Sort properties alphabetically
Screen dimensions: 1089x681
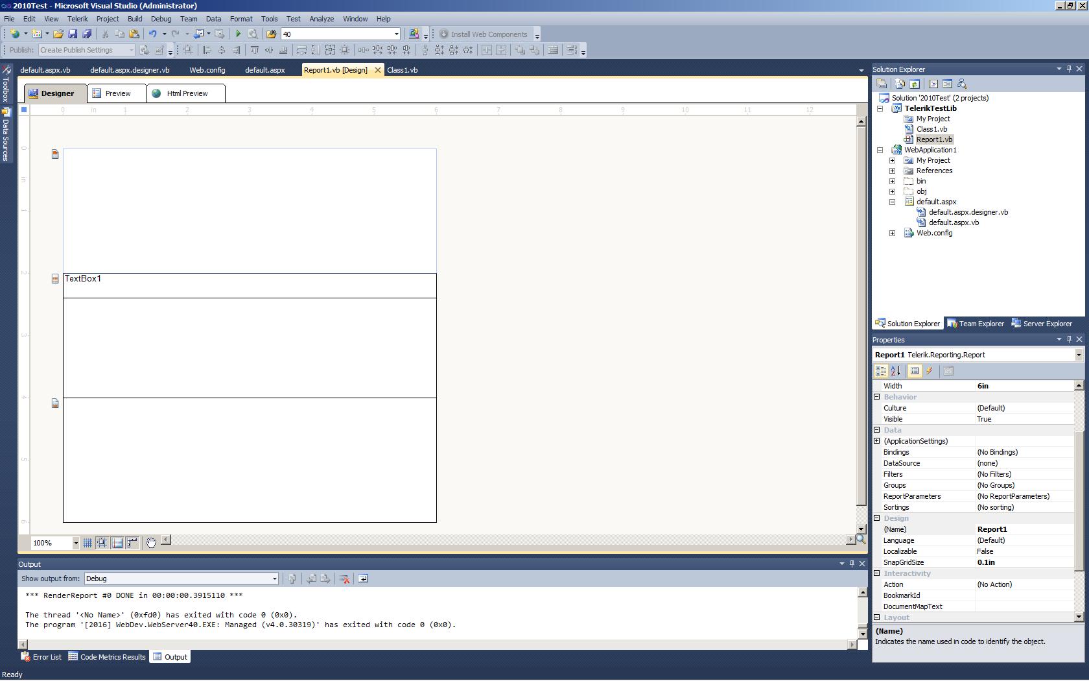896,371
